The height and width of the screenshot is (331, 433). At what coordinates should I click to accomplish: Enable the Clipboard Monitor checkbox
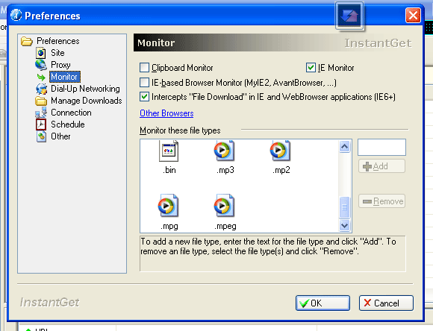tap(144, 68)
